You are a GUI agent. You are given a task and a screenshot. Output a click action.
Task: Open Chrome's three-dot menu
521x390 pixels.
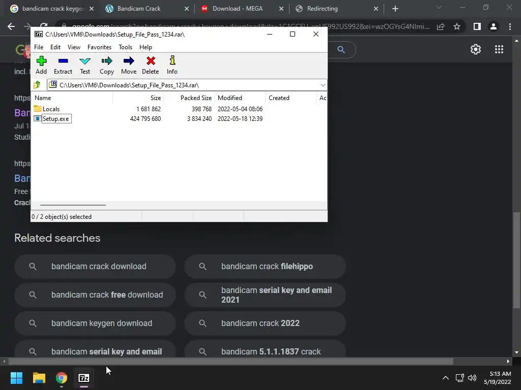[510, 26]
